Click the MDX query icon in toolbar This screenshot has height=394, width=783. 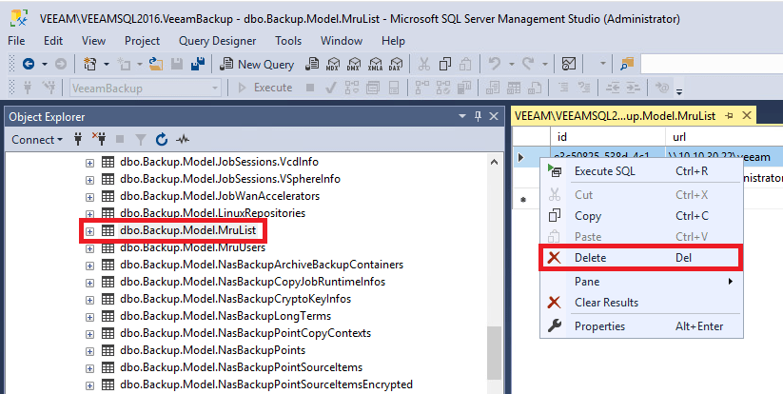point(333,64)
